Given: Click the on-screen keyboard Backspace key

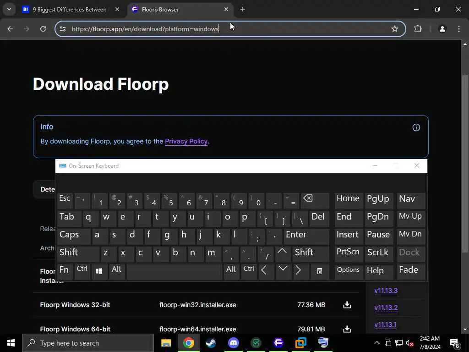Looking at the screenshot, I should tap(315, 200).
